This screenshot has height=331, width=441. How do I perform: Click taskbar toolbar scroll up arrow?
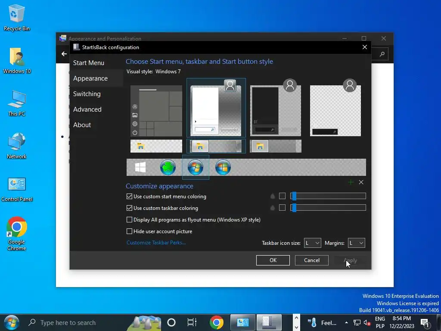click(296, 318)
